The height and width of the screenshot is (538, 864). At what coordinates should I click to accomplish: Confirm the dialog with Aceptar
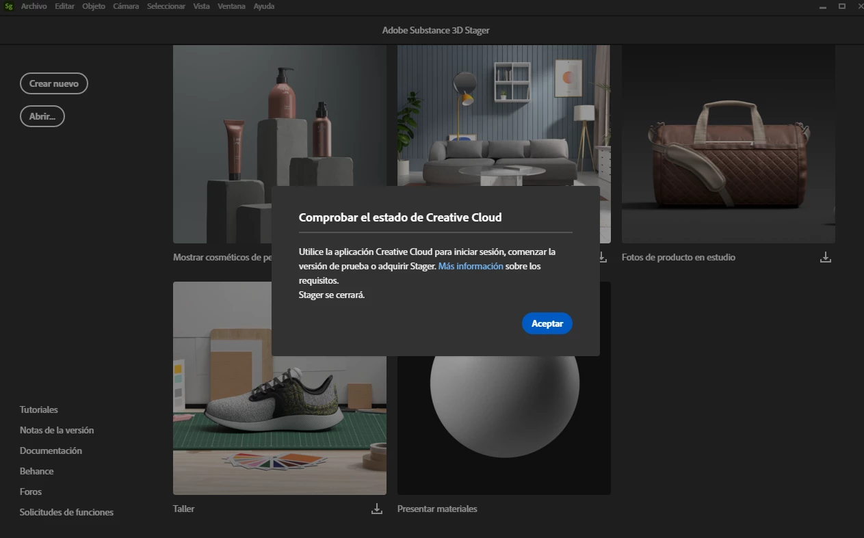pos(547,323)
